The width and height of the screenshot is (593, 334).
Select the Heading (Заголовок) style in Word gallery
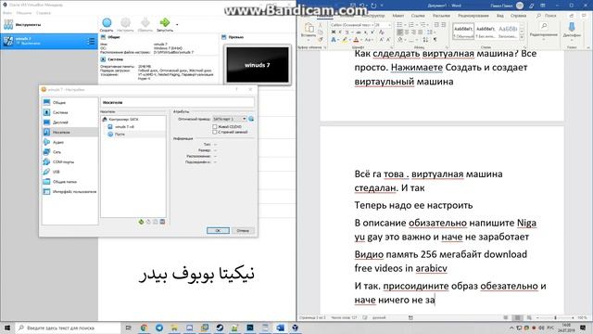click(x=507, y=31)
